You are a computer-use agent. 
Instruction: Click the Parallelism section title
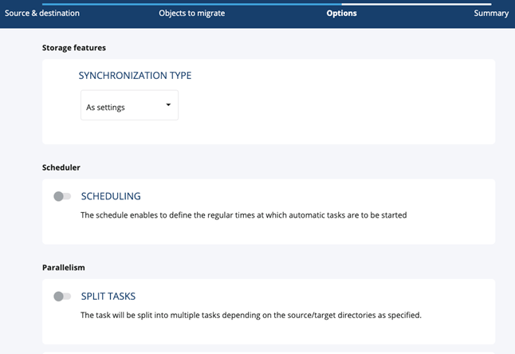tap(64, 268)
